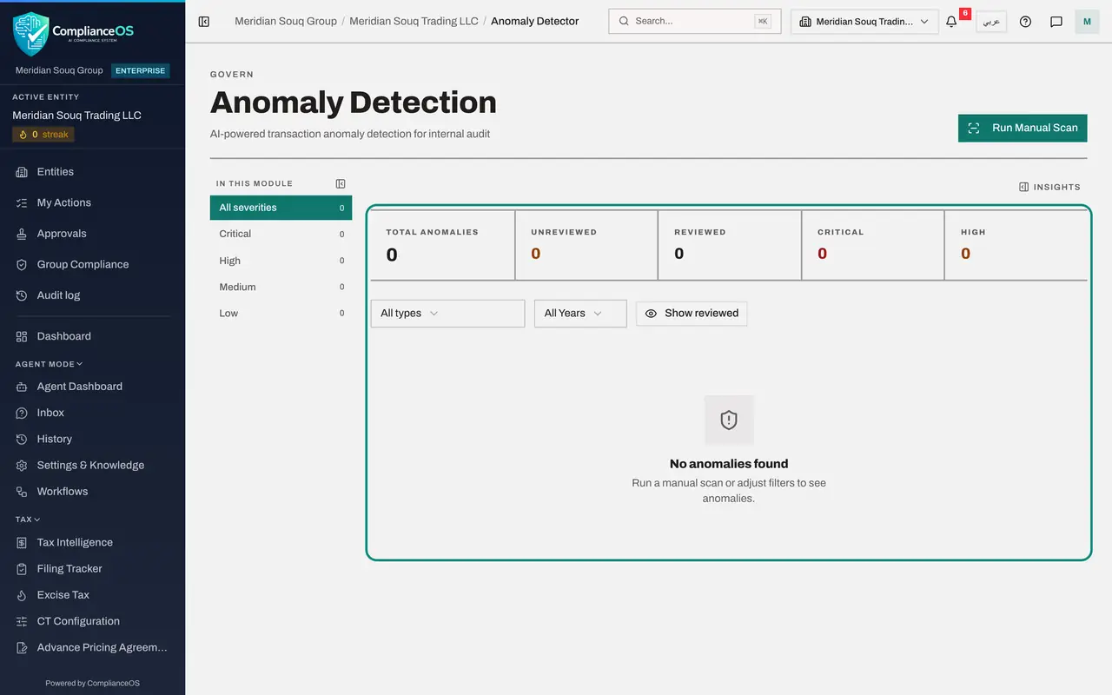Collapse the Agent Mode section
Viewport: 1112px width, 695px height.
point(50,364)
